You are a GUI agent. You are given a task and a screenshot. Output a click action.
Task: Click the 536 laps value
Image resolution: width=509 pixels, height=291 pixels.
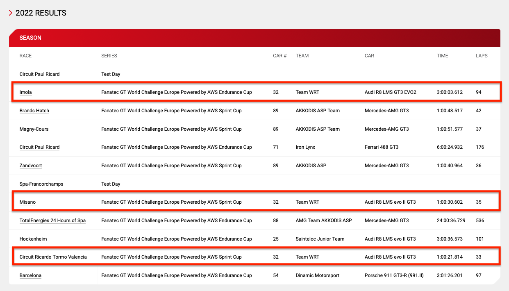point(480,221)
